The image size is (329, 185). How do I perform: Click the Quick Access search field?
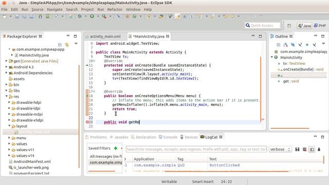pyautogui.click(x=263, y=25)
